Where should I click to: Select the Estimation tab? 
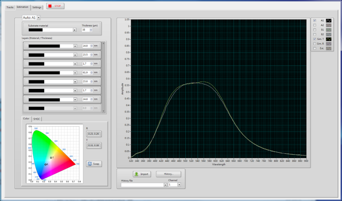click(22, 7)
